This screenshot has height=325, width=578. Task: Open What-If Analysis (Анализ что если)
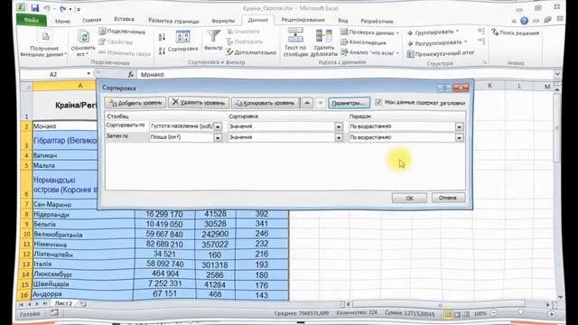[369, 52]
